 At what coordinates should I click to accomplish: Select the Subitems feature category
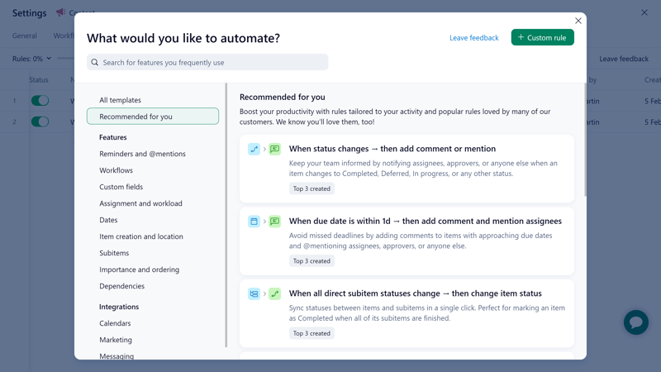114,253
